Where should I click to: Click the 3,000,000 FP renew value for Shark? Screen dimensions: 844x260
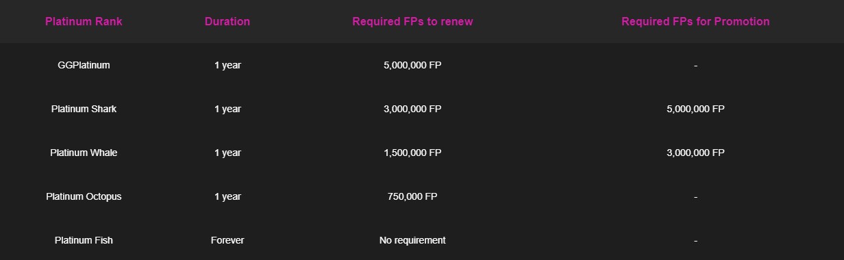point(412,109)
